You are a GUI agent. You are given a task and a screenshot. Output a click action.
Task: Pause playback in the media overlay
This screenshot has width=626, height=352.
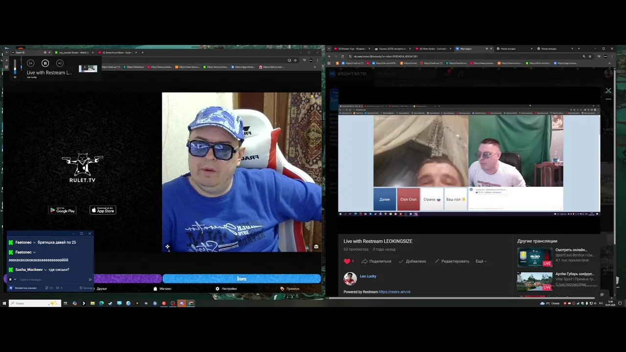click(x=45, y=63)
